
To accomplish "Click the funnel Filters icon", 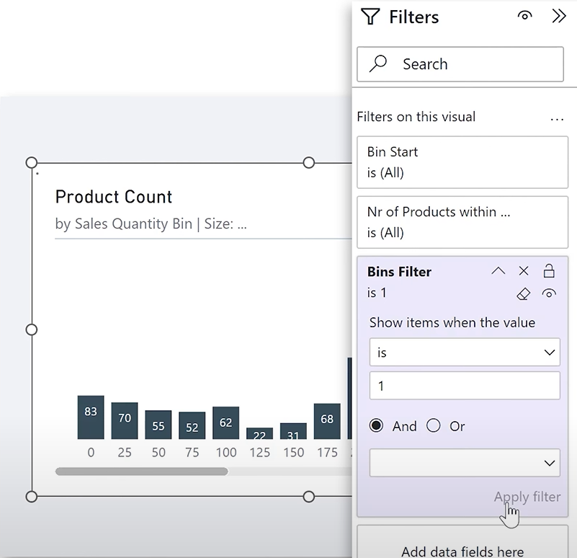I will point(370,17).
